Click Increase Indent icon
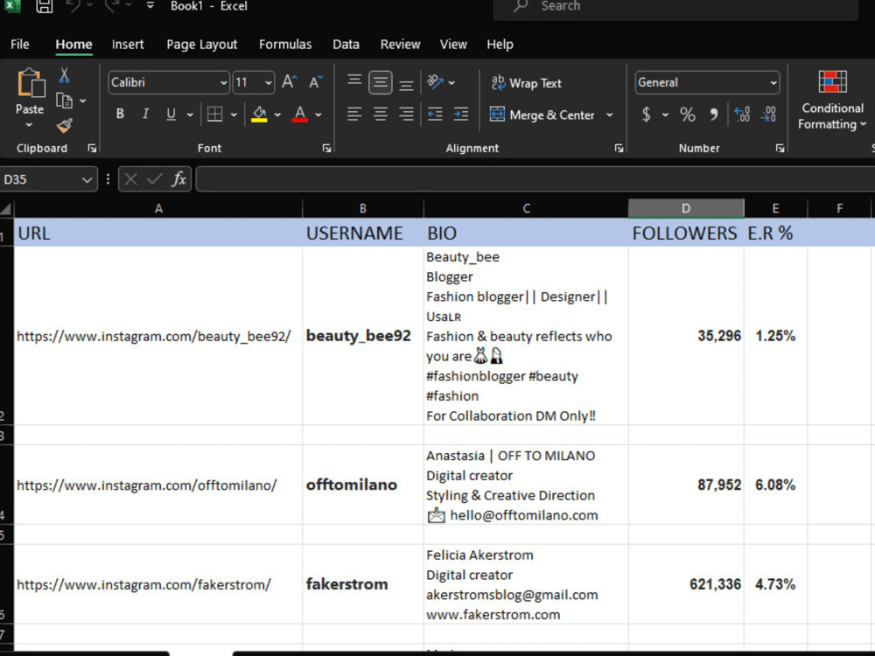Screen dimensions: 875x656 point(461,115)
